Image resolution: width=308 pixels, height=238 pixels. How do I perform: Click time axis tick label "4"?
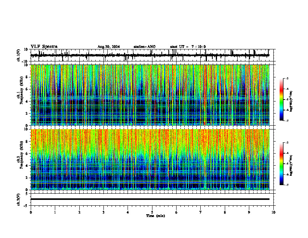coord(128,212)
